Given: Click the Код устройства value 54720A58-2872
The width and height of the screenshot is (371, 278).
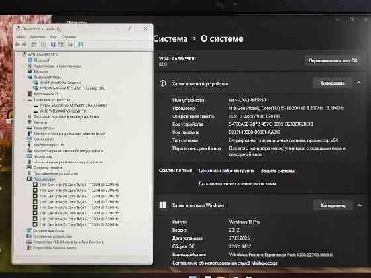Looking at the screenshot, I should [271, 124].
